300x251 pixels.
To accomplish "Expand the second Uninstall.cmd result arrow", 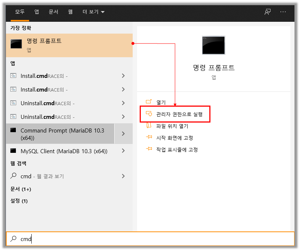I will click(x=123, y=117).
